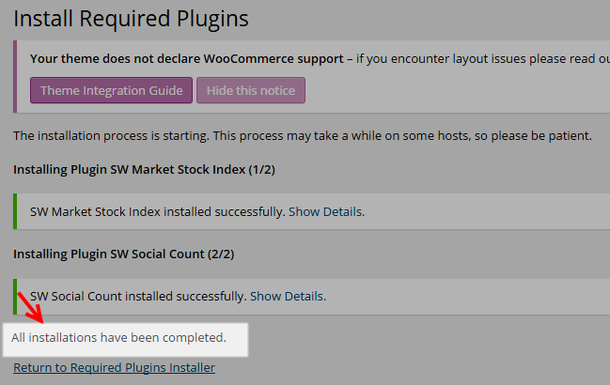The width and height of the screenshot is (610, 385).
Task: Click purple border of the WooCommerce notice
Action: tap(15, 77)
